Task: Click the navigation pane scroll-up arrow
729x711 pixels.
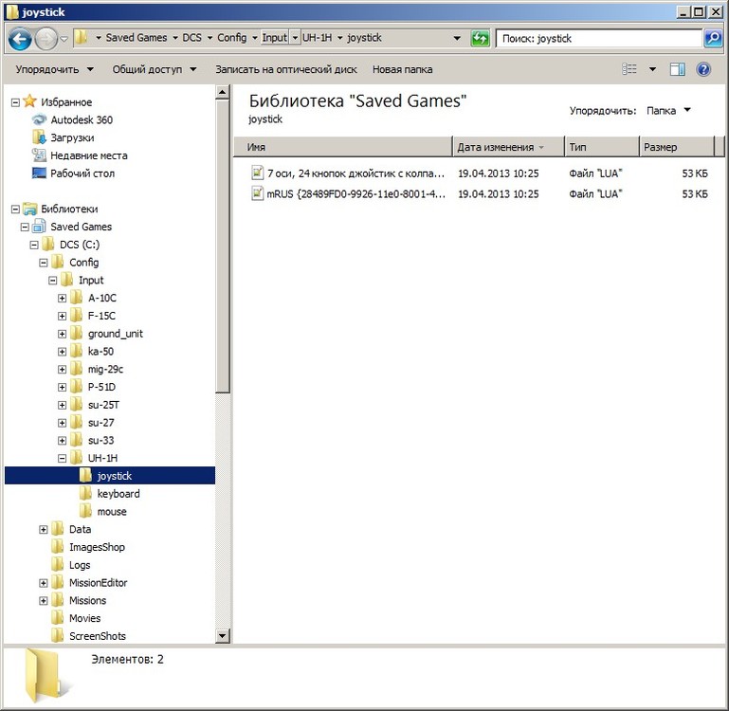Action: tap(223, 93)
